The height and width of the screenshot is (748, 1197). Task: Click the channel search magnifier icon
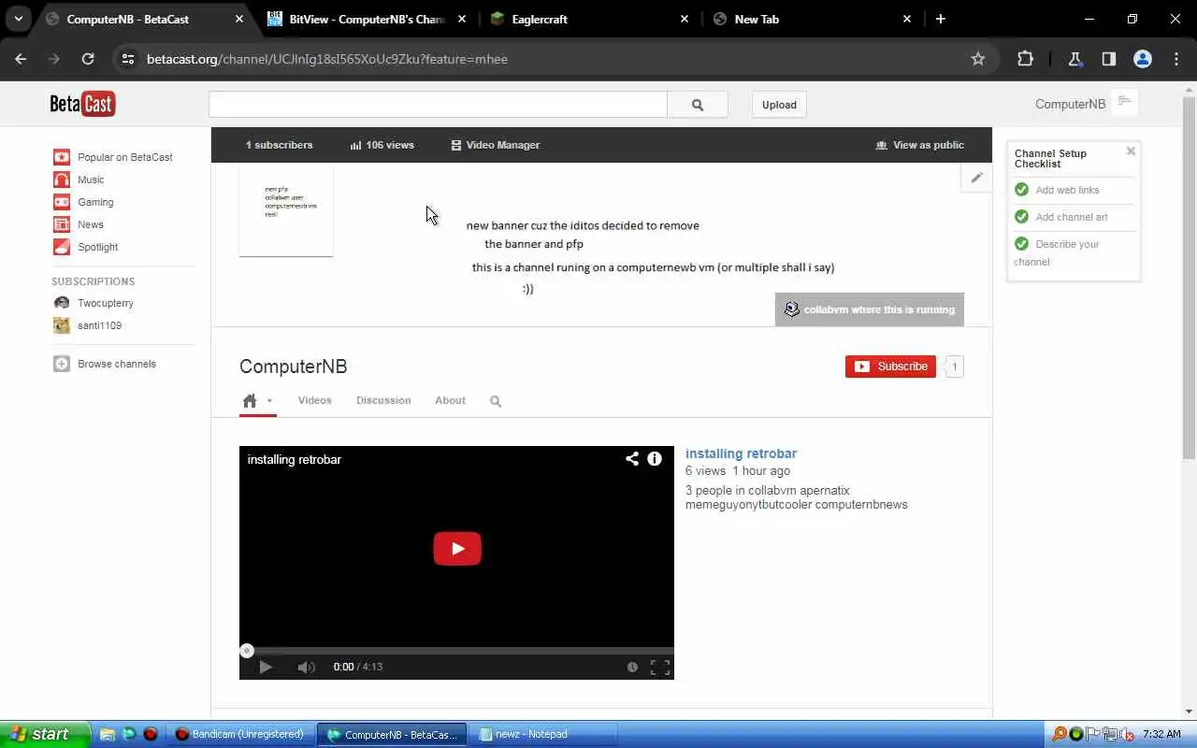[496, 401]
